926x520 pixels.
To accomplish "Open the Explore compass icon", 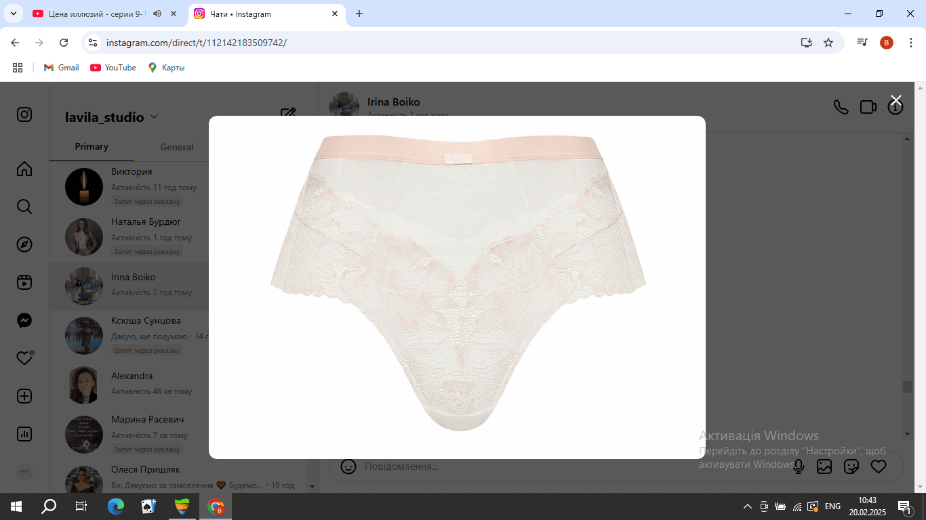I will pyautogui.click(x=24, y=244).
